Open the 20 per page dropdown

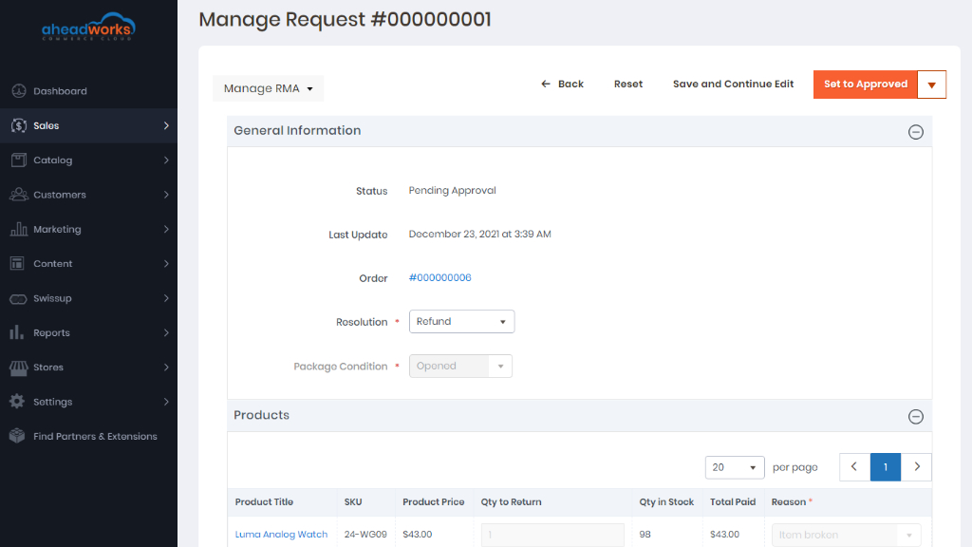point(735,467)
